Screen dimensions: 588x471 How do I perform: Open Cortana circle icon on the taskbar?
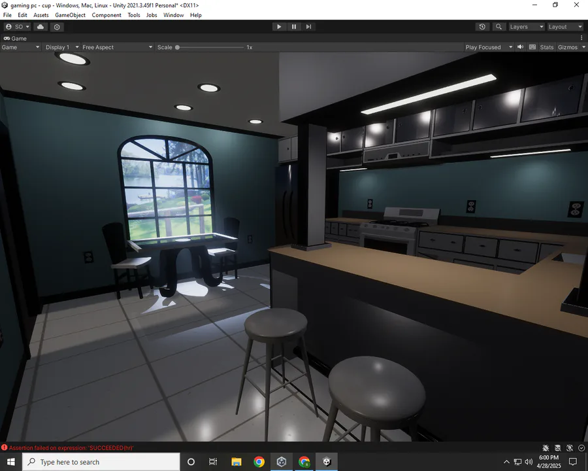coord(191,462)
